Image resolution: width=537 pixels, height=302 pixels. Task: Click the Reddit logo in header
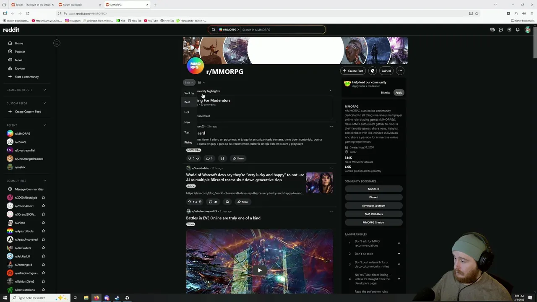point(11,30)
